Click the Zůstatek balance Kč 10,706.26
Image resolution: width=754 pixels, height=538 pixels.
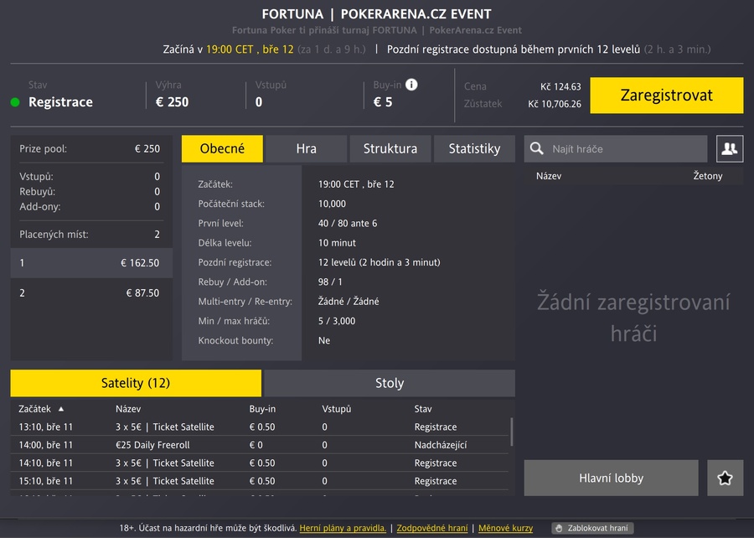point(555,104)
